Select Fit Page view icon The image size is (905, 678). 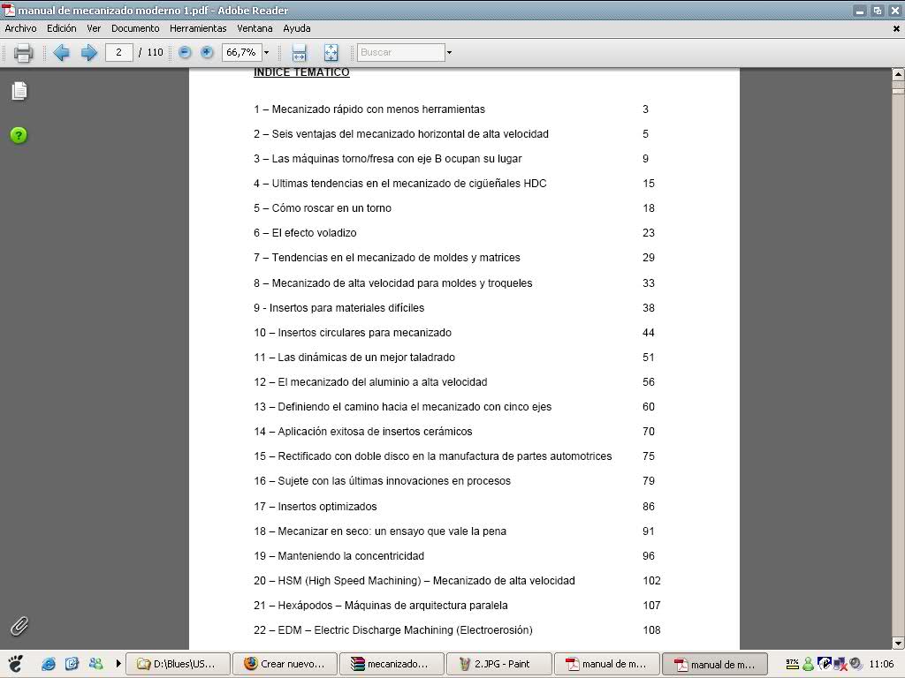pos(331,52)
